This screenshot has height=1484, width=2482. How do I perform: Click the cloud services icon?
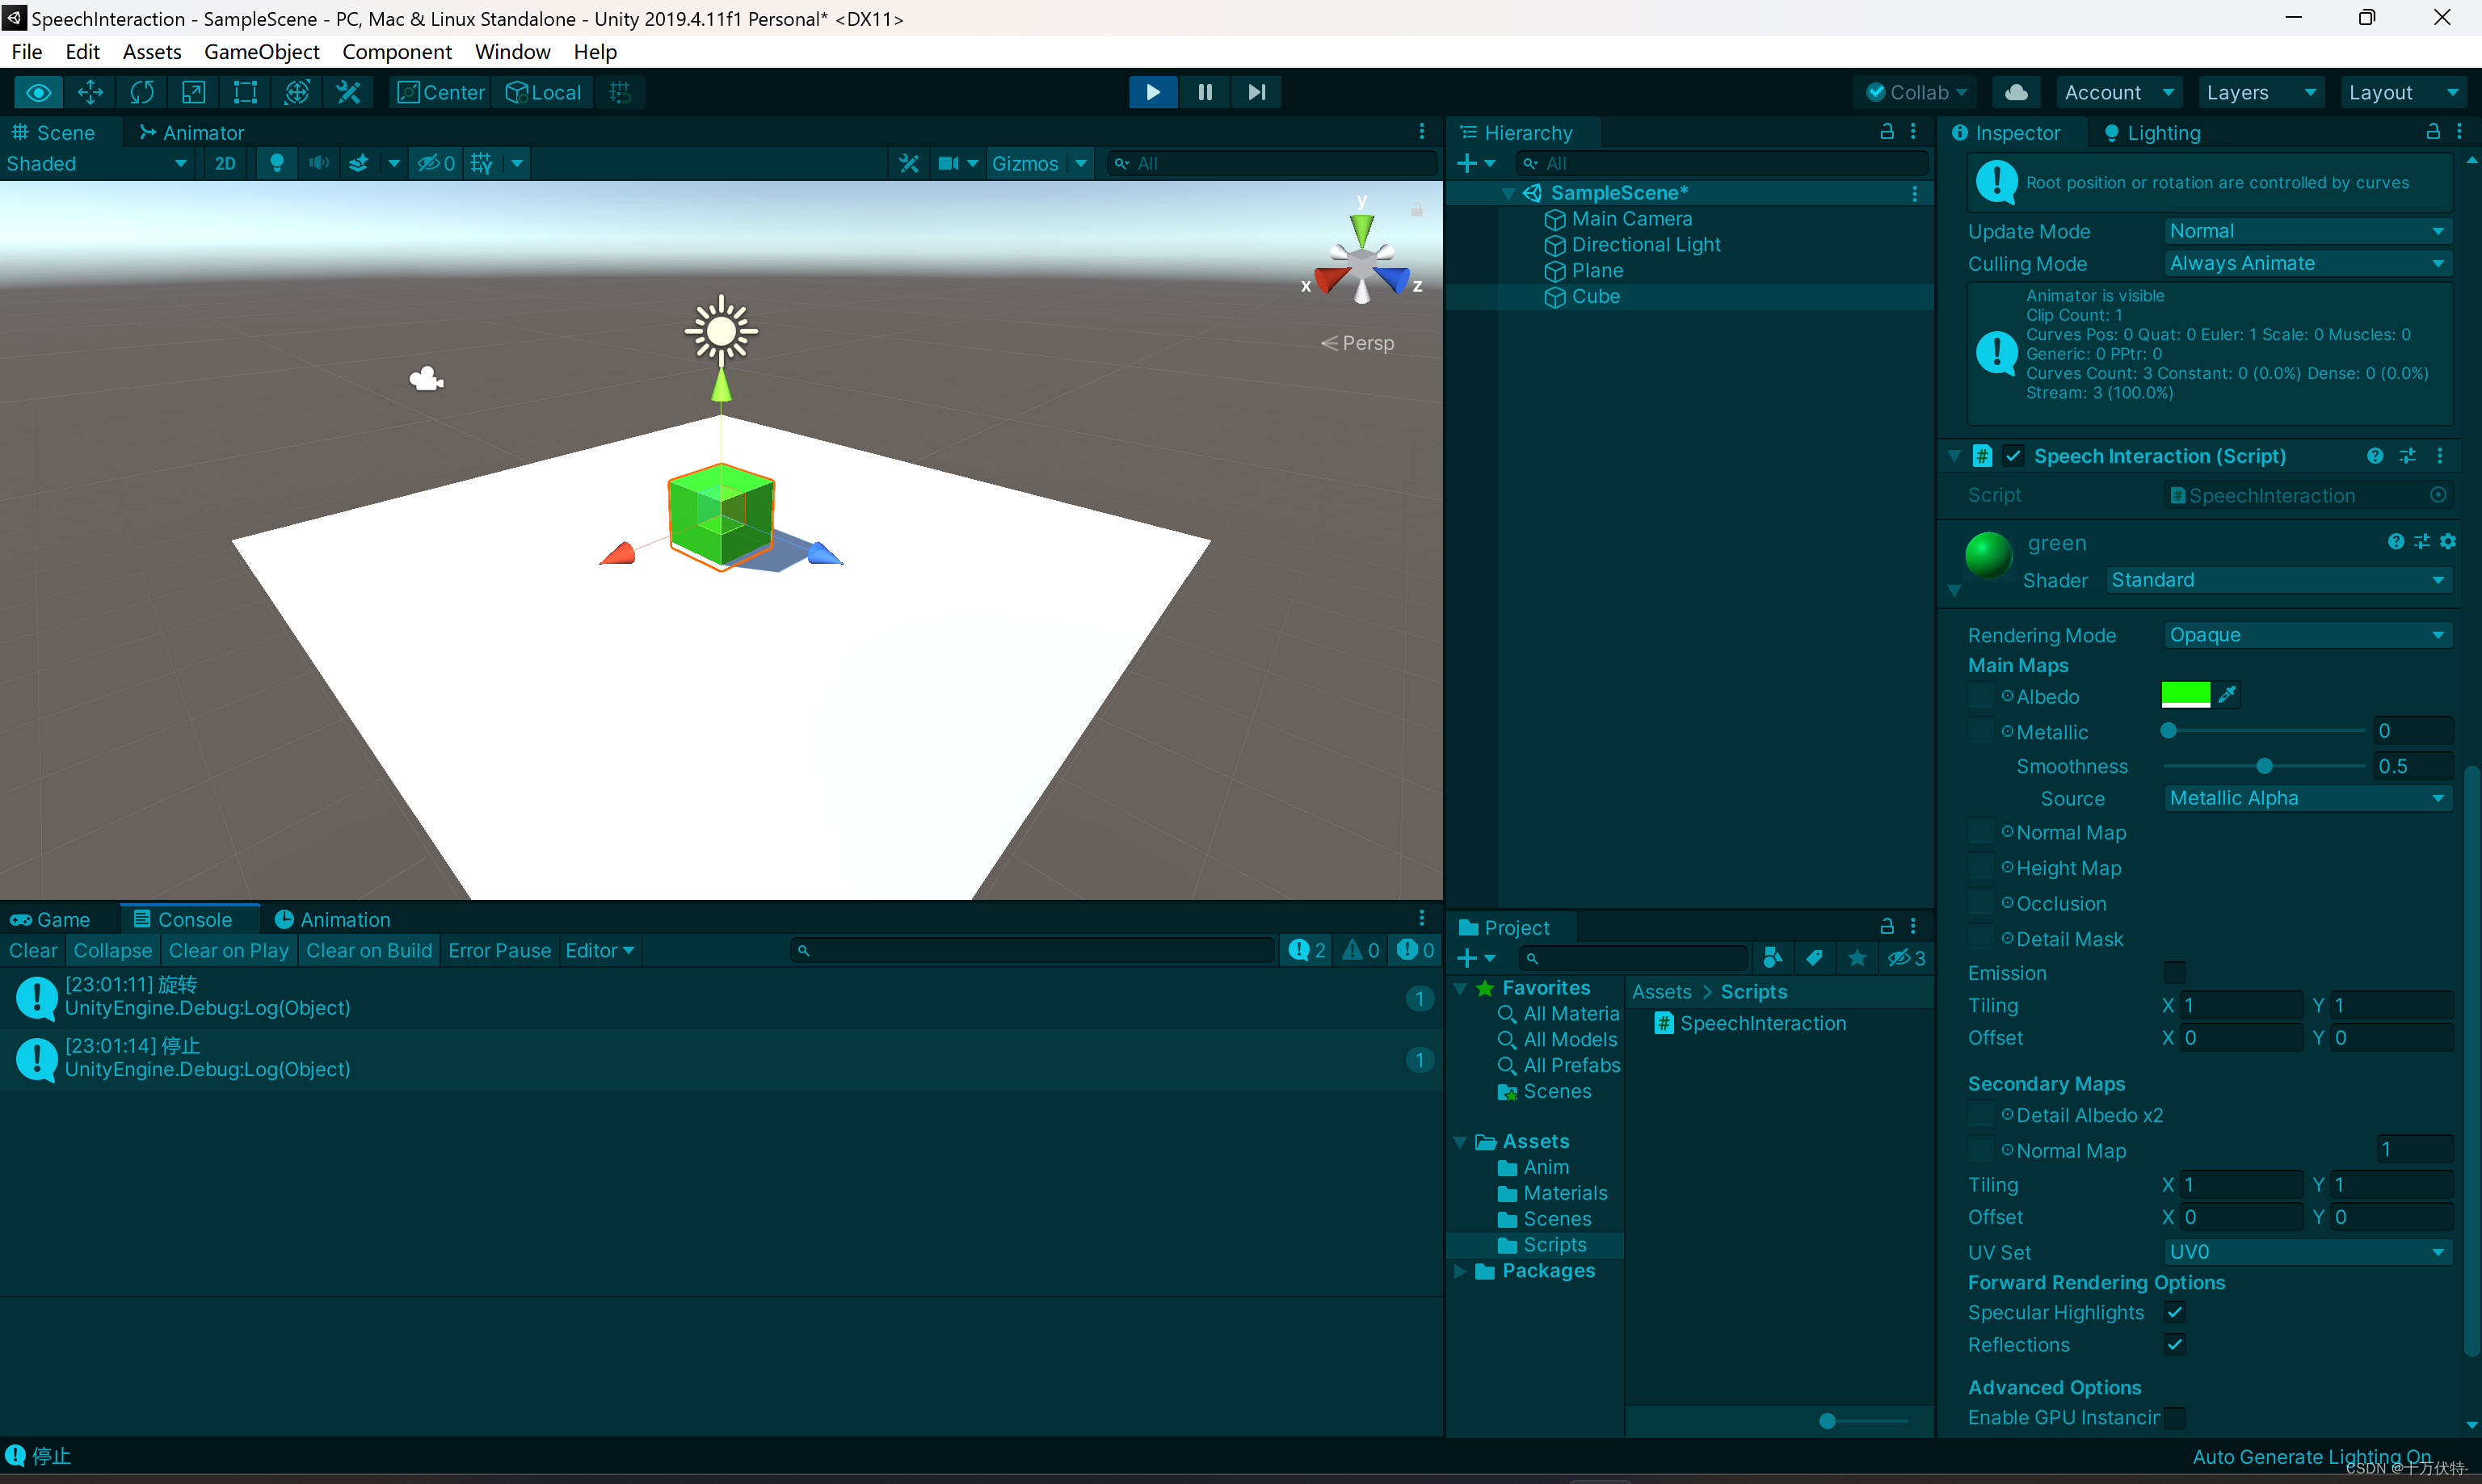point(2016,92)
